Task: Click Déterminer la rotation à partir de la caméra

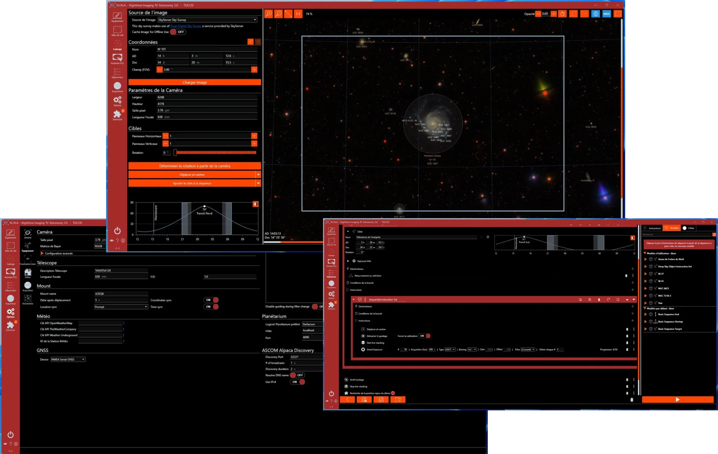Action: pos(195,166)
